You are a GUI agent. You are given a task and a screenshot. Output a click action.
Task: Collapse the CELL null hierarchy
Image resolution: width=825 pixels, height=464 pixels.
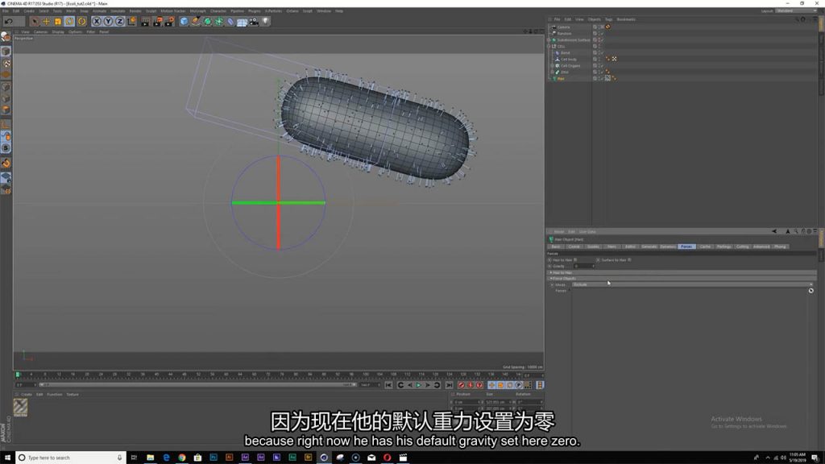click(549, 46)
